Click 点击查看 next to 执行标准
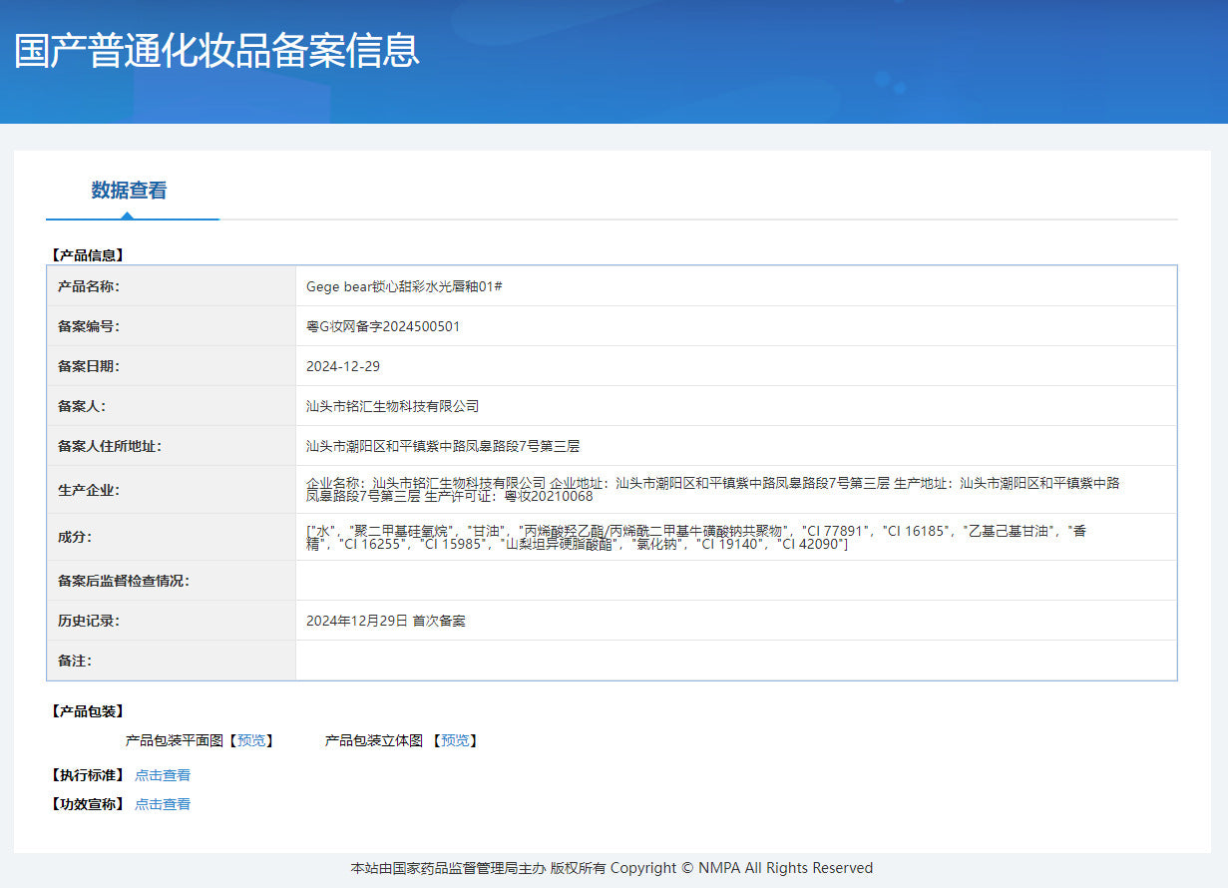The height and width of the screenshot is (888, 1228). (x=163, y=775)
